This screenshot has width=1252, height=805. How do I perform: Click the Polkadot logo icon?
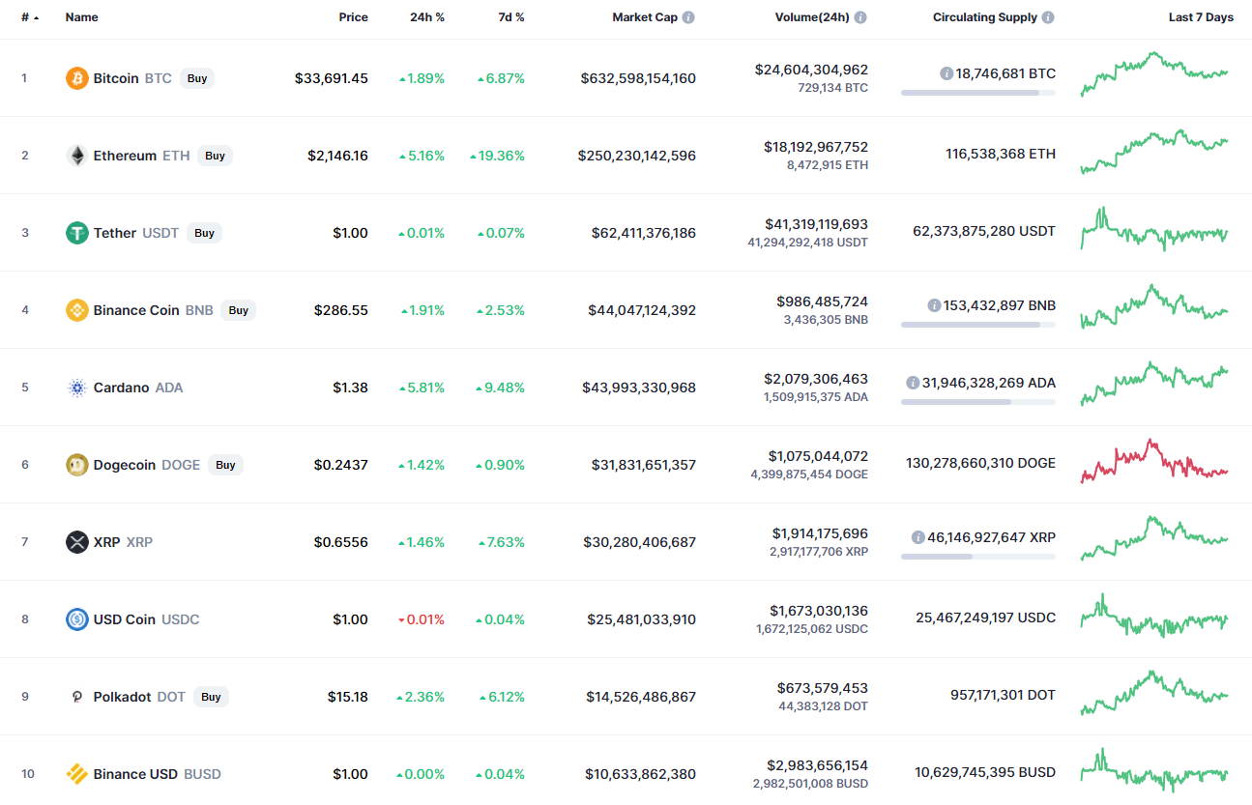(x=77, y=697)
